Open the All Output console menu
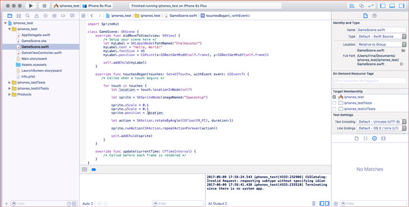409x207 pixels. 217,204
